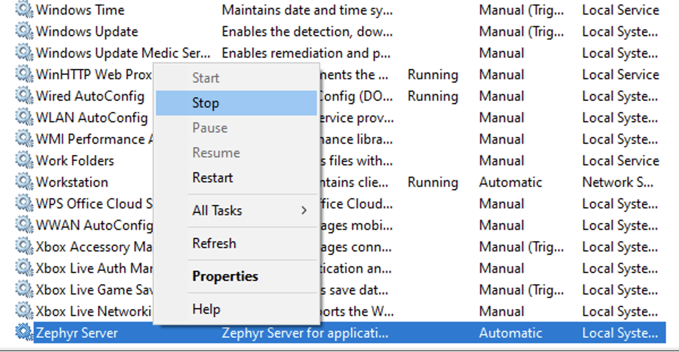The image size is (679, 352).
Task: Click the Xbox Live Game Save gear icon
Action: pyautogui.click(x=23, y=290)
